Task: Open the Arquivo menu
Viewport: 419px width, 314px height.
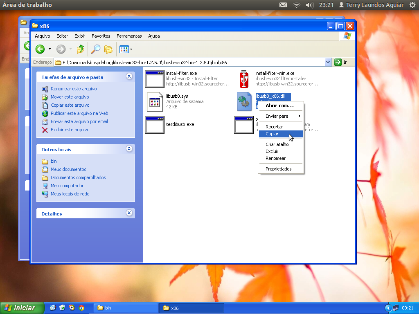Action: (x=43, y=36)
